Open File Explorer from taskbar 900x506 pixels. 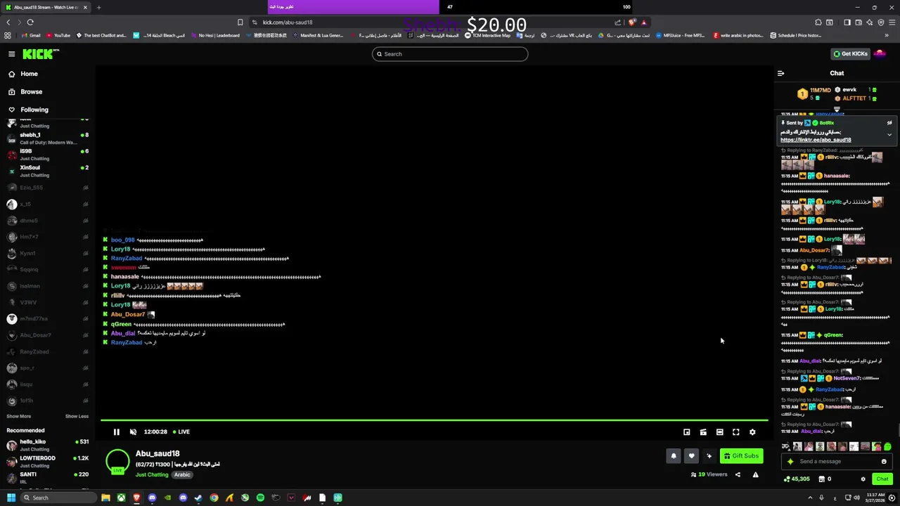tap(105, 498)
